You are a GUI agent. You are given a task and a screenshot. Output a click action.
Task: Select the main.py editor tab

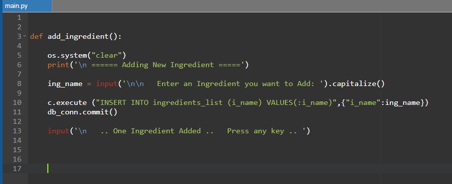tap(26, 6)
